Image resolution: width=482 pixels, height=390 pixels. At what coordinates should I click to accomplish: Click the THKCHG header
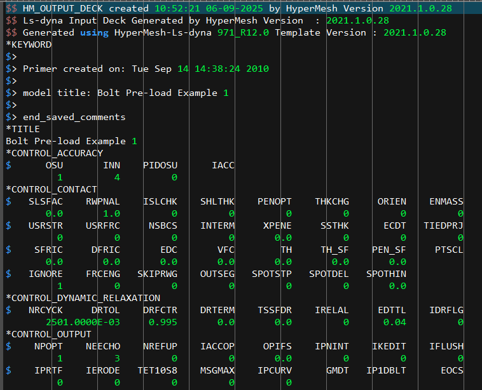point(332,201)
